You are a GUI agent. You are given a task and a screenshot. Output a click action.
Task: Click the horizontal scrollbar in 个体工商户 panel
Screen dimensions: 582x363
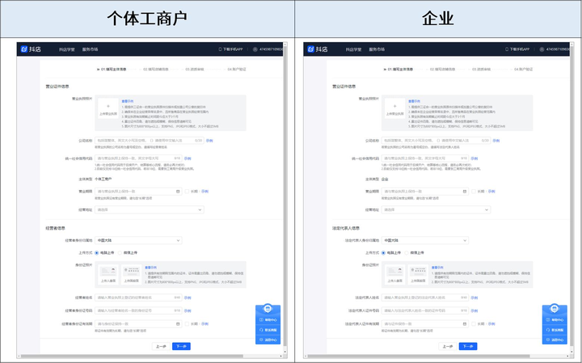132,356
